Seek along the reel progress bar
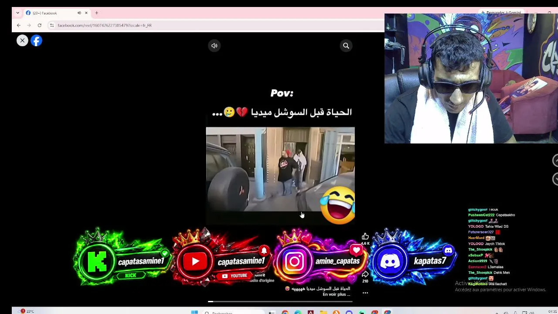 point(280,301)
